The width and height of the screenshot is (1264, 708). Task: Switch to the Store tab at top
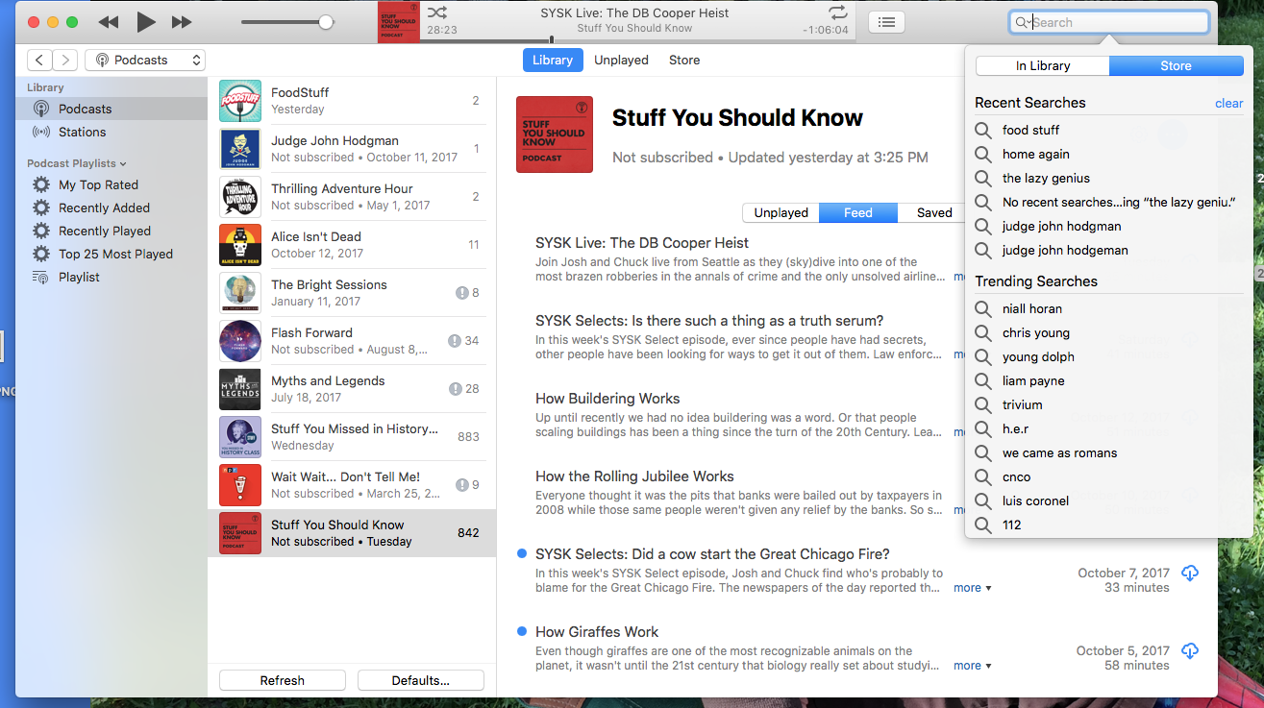click(684, 60)
